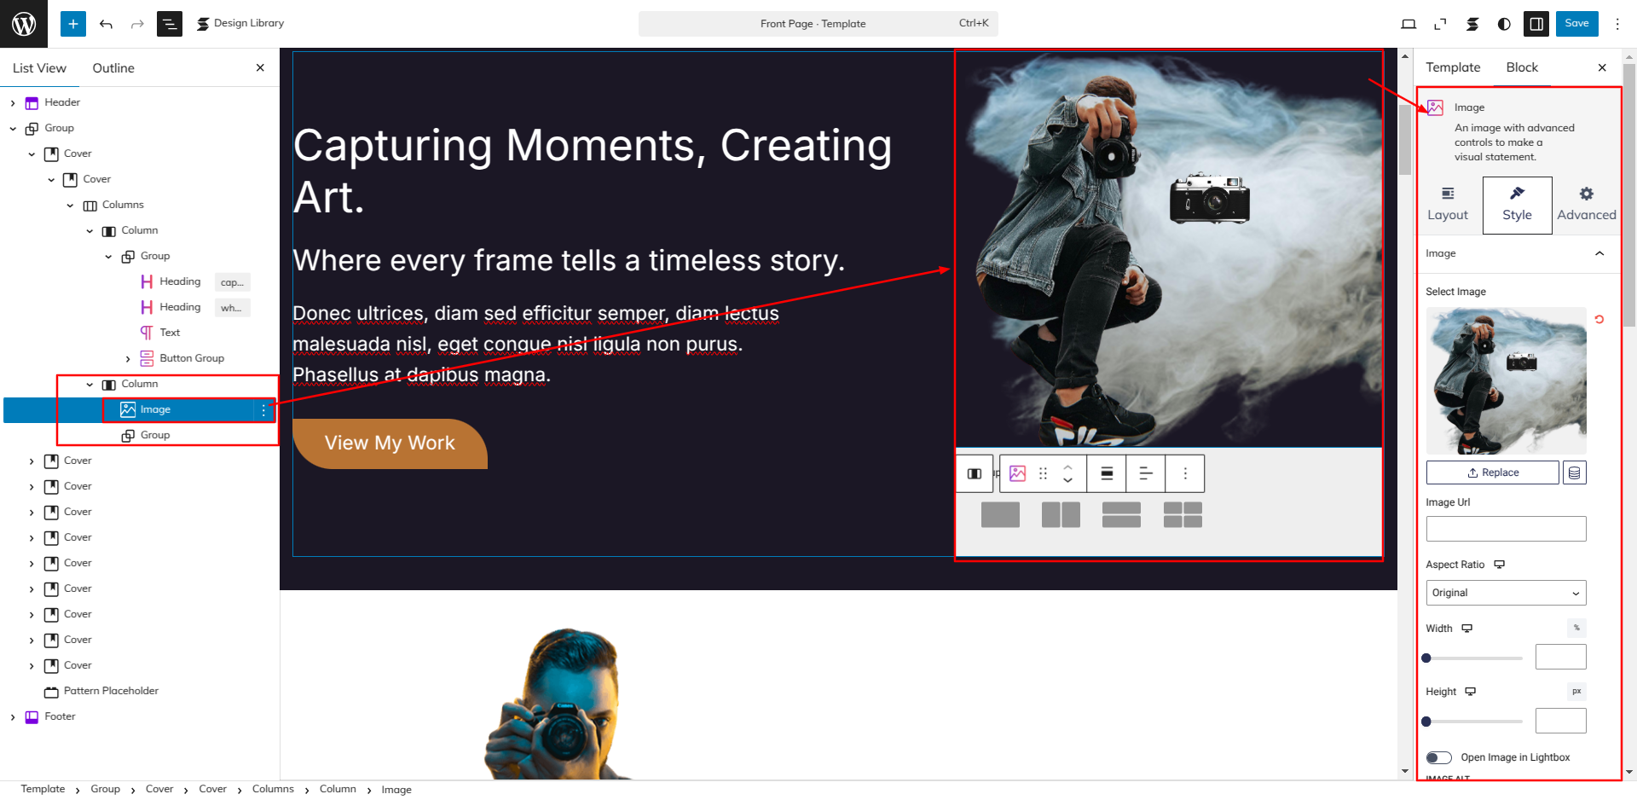Select the Text block in list view

click(170, 333)
